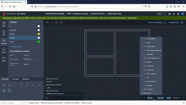Click the Salvar button
The width and height of the screenshot is (186, 105).
click(x=160, y=14)
